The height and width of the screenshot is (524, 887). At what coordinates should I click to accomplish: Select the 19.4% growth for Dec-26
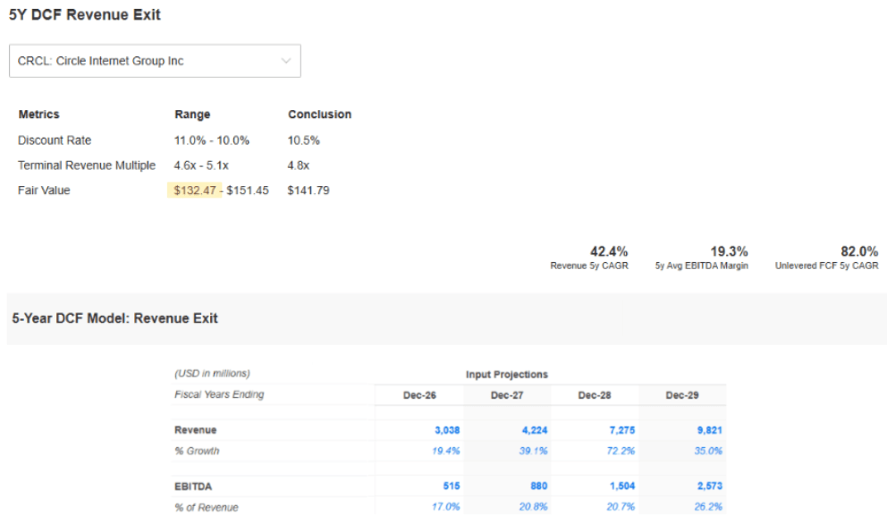pyautogui.click(x=446, y=451)
